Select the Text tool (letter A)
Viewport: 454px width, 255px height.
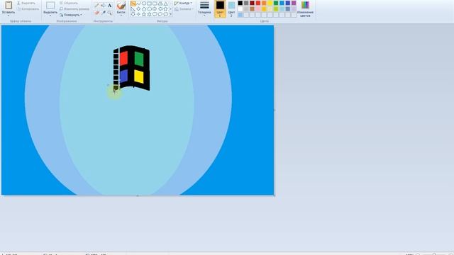point(109,5)
